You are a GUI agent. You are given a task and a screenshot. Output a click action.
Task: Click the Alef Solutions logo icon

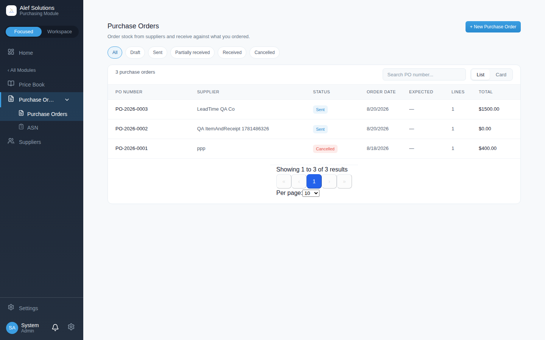click(11, 11)
